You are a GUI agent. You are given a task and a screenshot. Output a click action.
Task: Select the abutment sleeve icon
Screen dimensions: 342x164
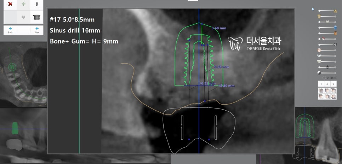36,17
